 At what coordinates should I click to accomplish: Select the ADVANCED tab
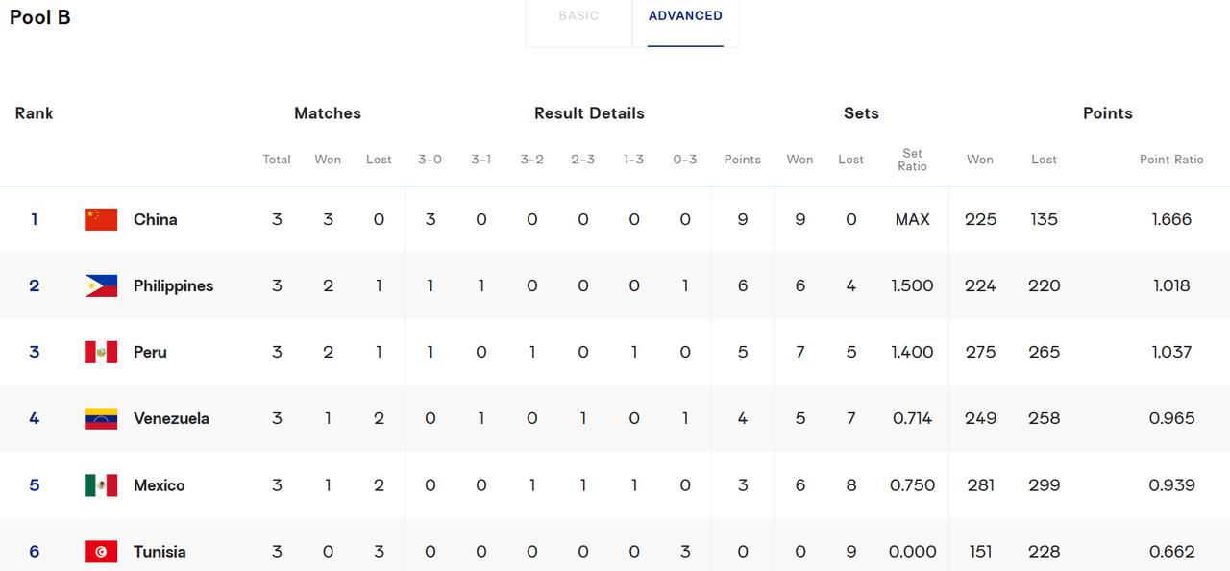[685, 16]
